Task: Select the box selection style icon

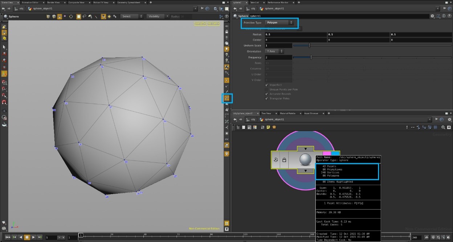Action: [78, 16]
